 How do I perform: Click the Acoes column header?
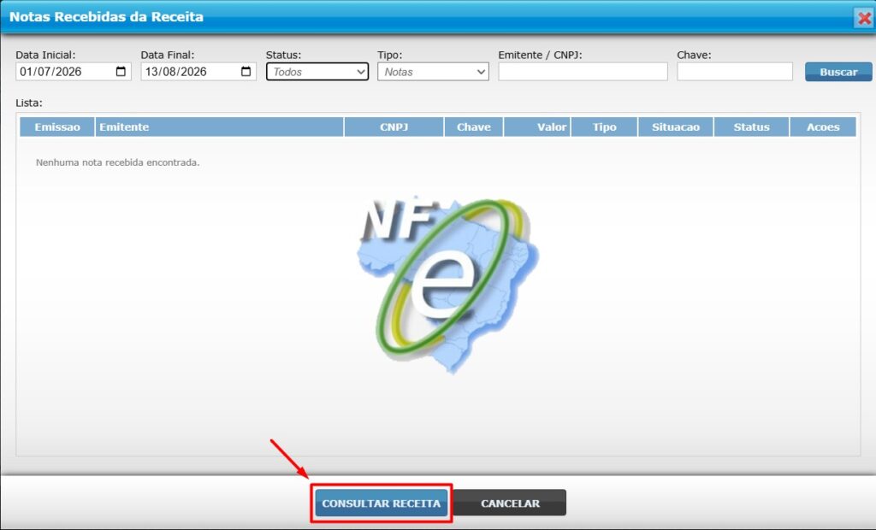pos(823,127)
